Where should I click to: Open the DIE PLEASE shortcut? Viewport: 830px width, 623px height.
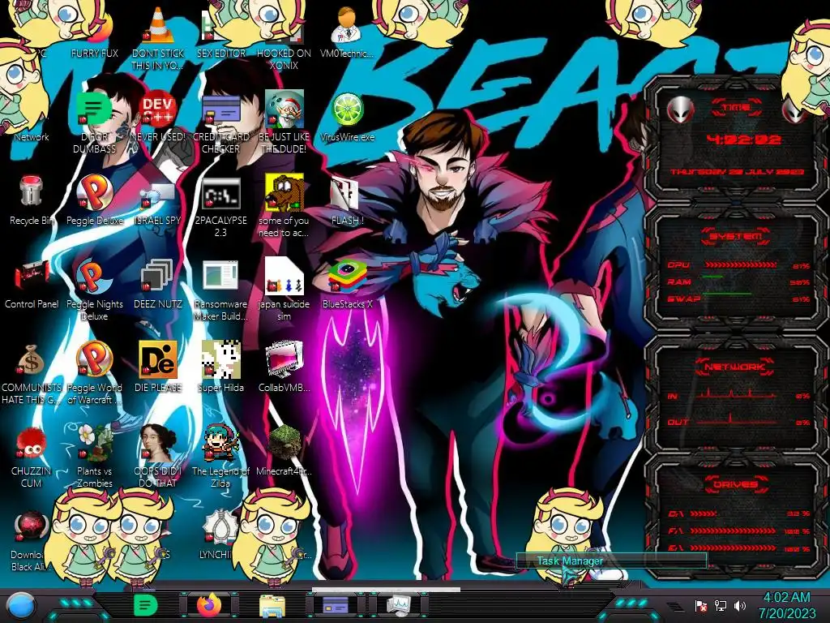click(x=158, y=367)
